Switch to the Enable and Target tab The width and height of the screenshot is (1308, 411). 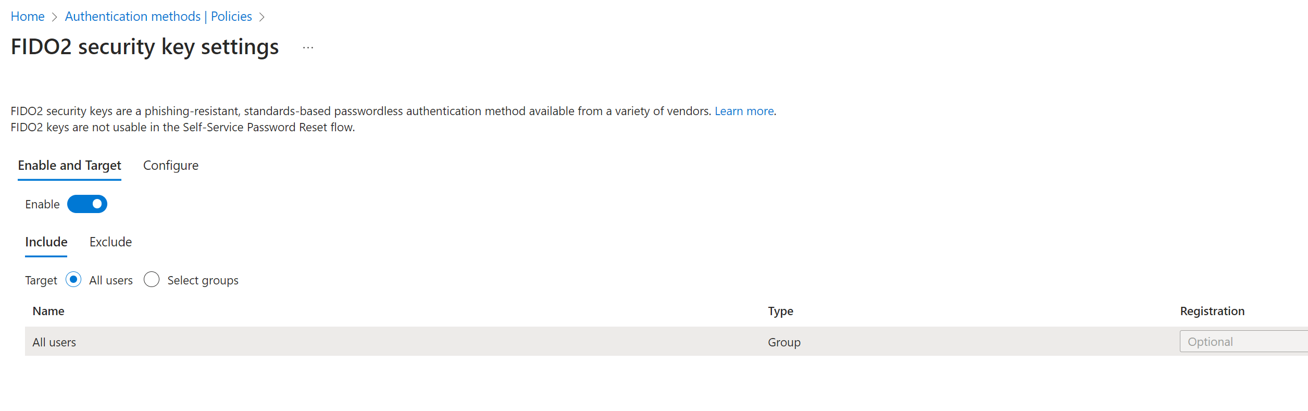tap(69, 166)
